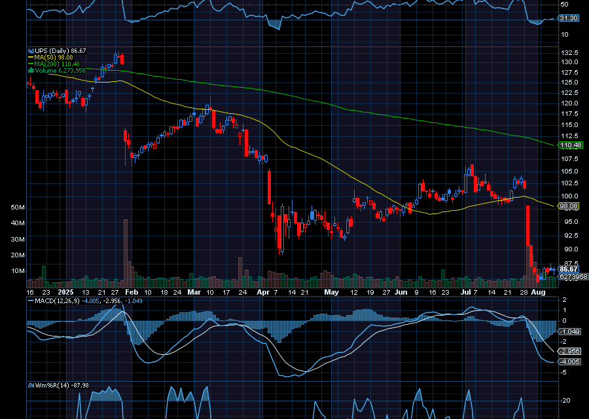This screenshot has width=589, height=419.
Task: Click the 2025 label on date axis
Action: (x=65, y=292)
